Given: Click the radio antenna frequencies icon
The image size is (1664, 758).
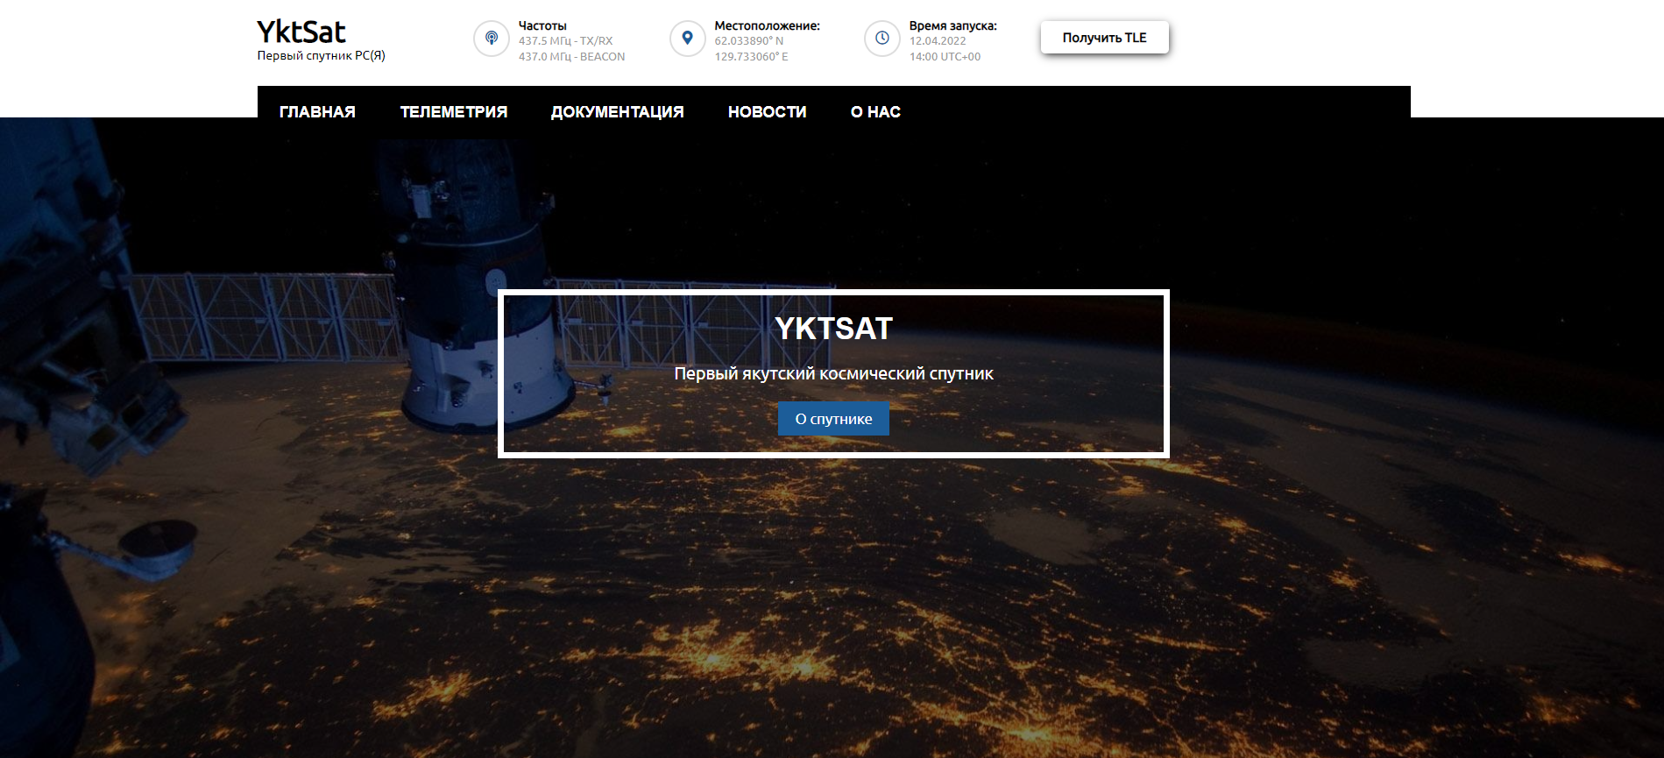Looking at the screenshot, I should 492,39.
